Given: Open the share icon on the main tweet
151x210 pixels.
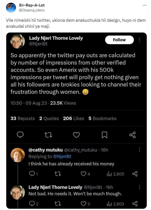Looking at the screenshot, I should (x=132, y=134).
